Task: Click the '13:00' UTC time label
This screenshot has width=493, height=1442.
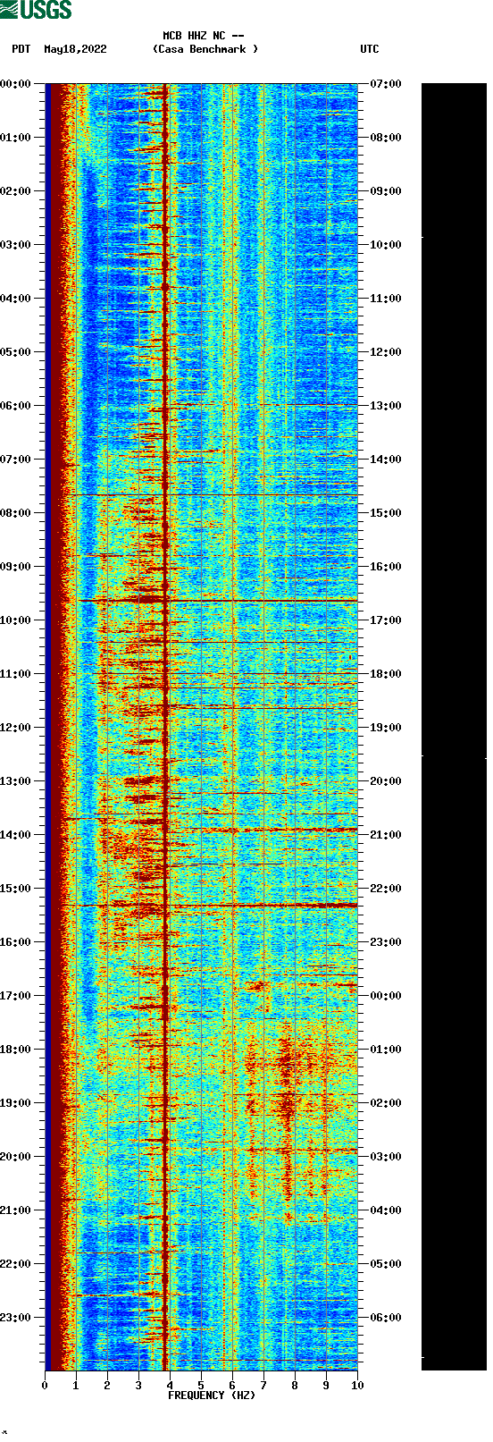Action: pyautogui.click(x=386, y=406)
